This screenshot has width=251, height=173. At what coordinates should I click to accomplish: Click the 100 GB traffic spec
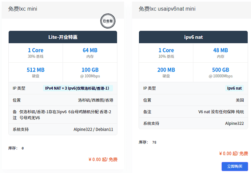click(90, 70)
